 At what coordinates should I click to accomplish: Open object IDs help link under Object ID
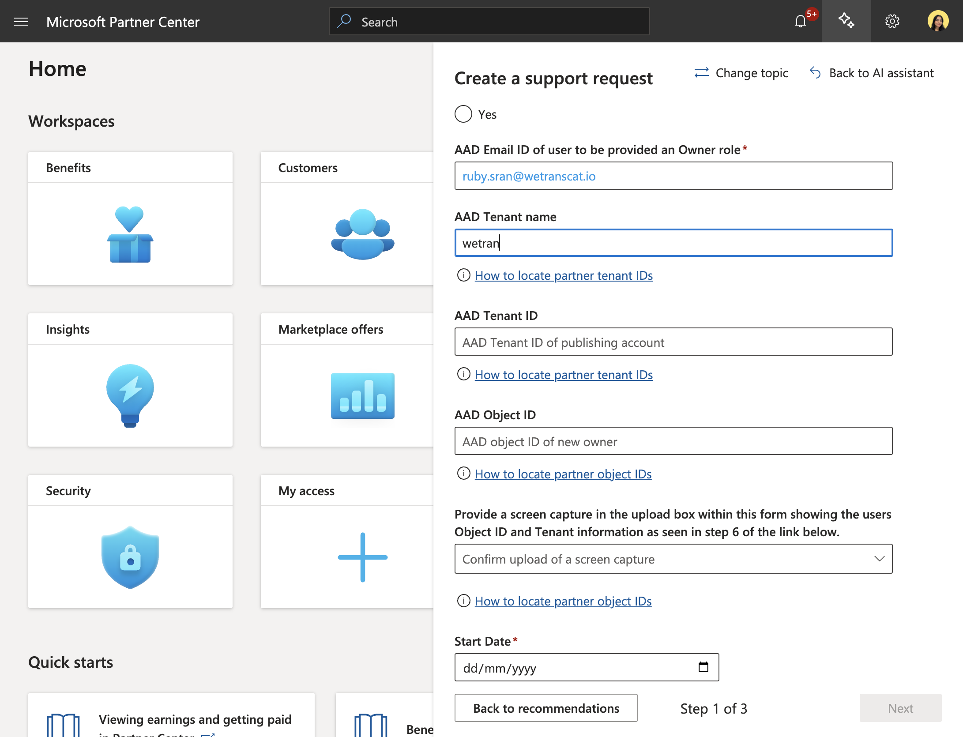[563, 474]
